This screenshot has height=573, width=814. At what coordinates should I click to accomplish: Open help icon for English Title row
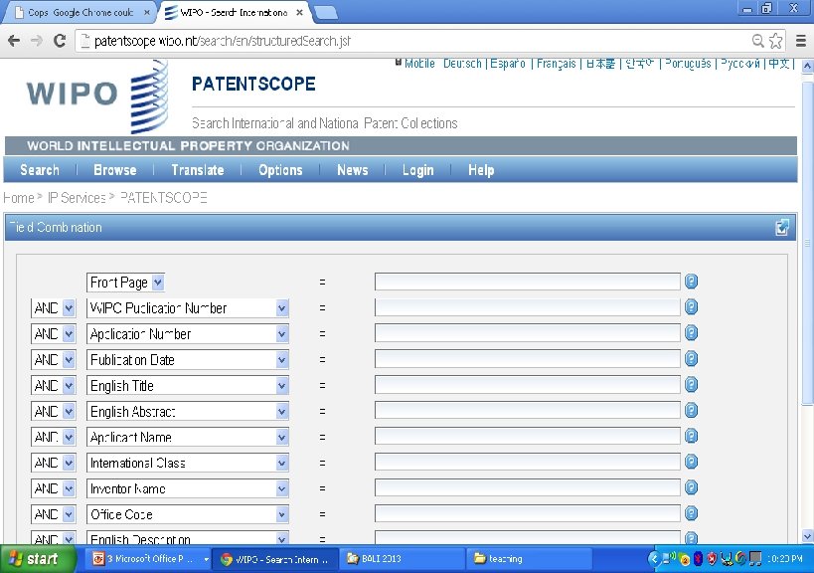691,384
